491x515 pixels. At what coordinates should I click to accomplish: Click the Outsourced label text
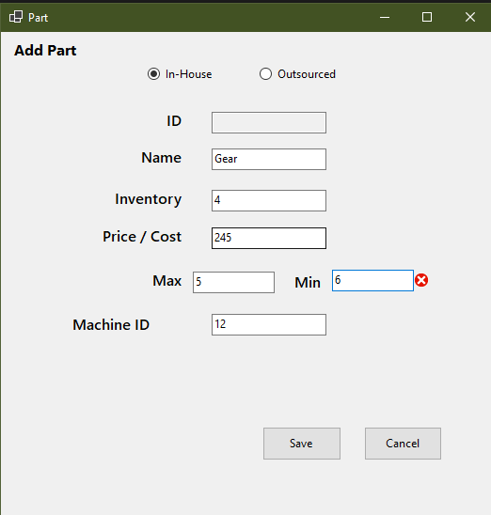pyautogui.click(x=307, y=74)
